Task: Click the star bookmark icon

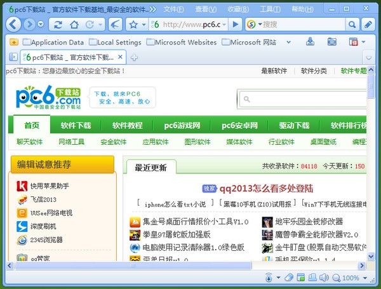Action: pyautogui.click(x=133, y=24)
